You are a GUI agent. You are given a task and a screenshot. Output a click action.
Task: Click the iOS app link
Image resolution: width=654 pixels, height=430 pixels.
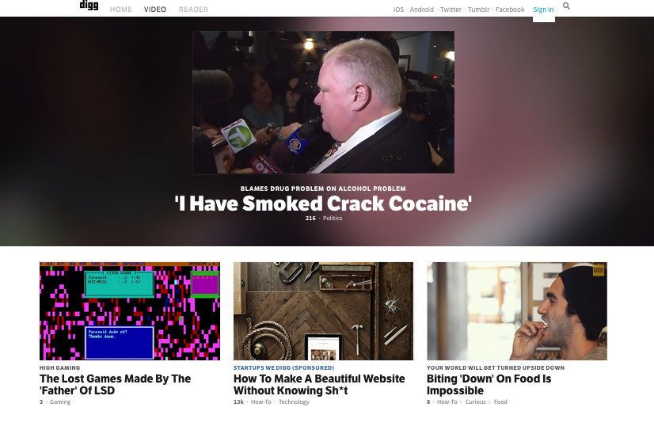[x=398, y=10]
